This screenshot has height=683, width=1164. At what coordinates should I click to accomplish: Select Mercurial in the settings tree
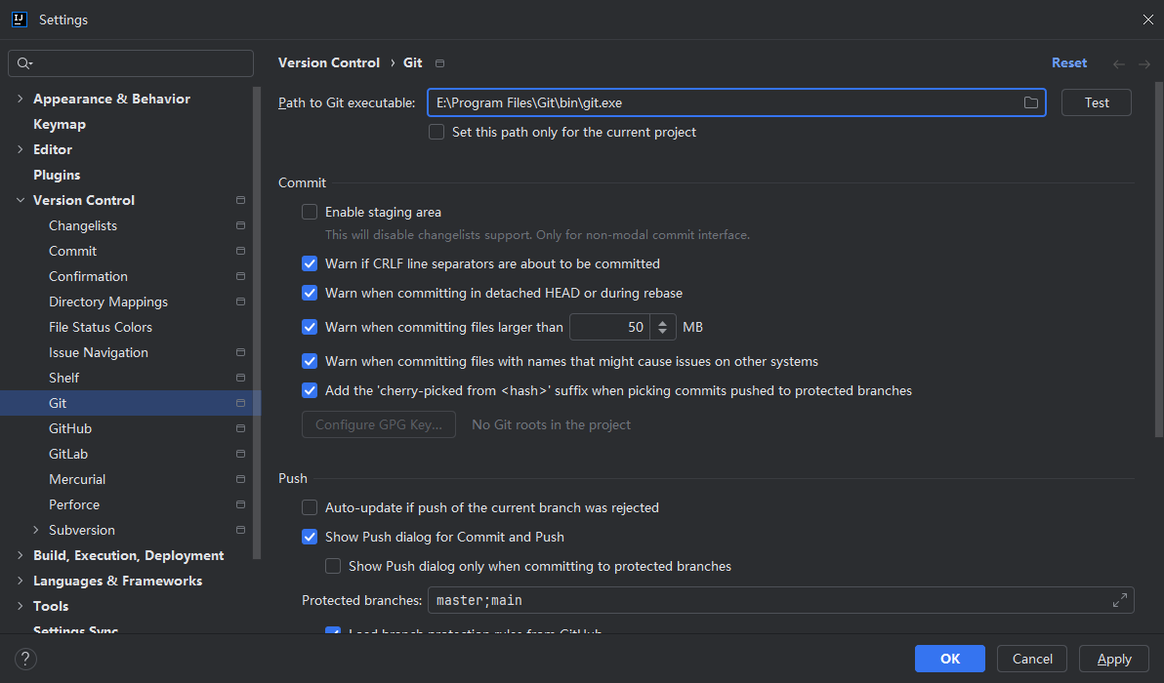77,479
